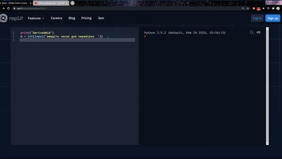Image resolution: width=282 pixels, height=159 pixels.
Task: Click the first red extension icon
Action: pyautogui.click(x=254, y=8)
